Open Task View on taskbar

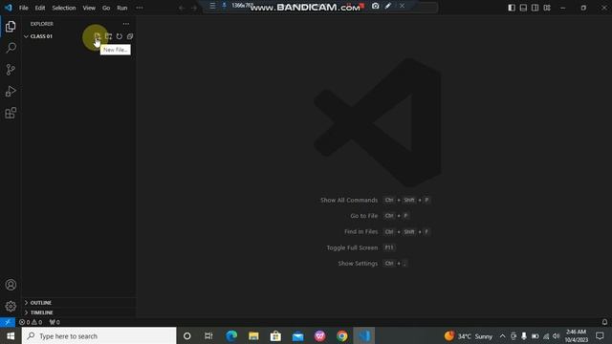tap(208, 335)
